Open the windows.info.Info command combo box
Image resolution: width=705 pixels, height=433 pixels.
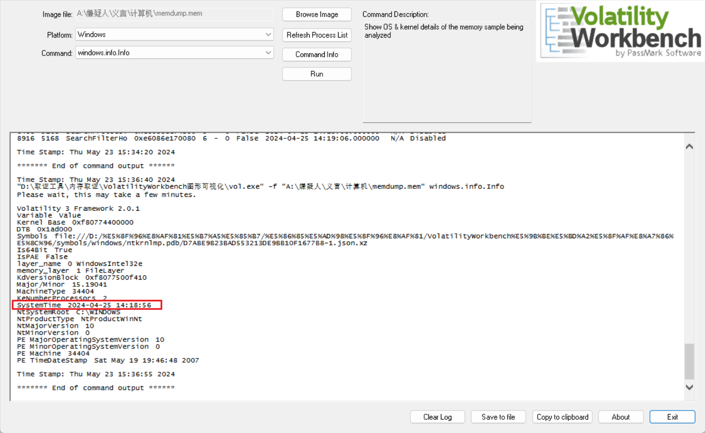[174, 53]
